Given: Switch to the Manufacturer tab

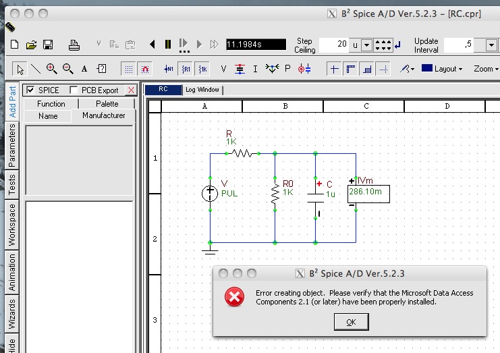Looking at the screenshot, I should coord(104,115).
